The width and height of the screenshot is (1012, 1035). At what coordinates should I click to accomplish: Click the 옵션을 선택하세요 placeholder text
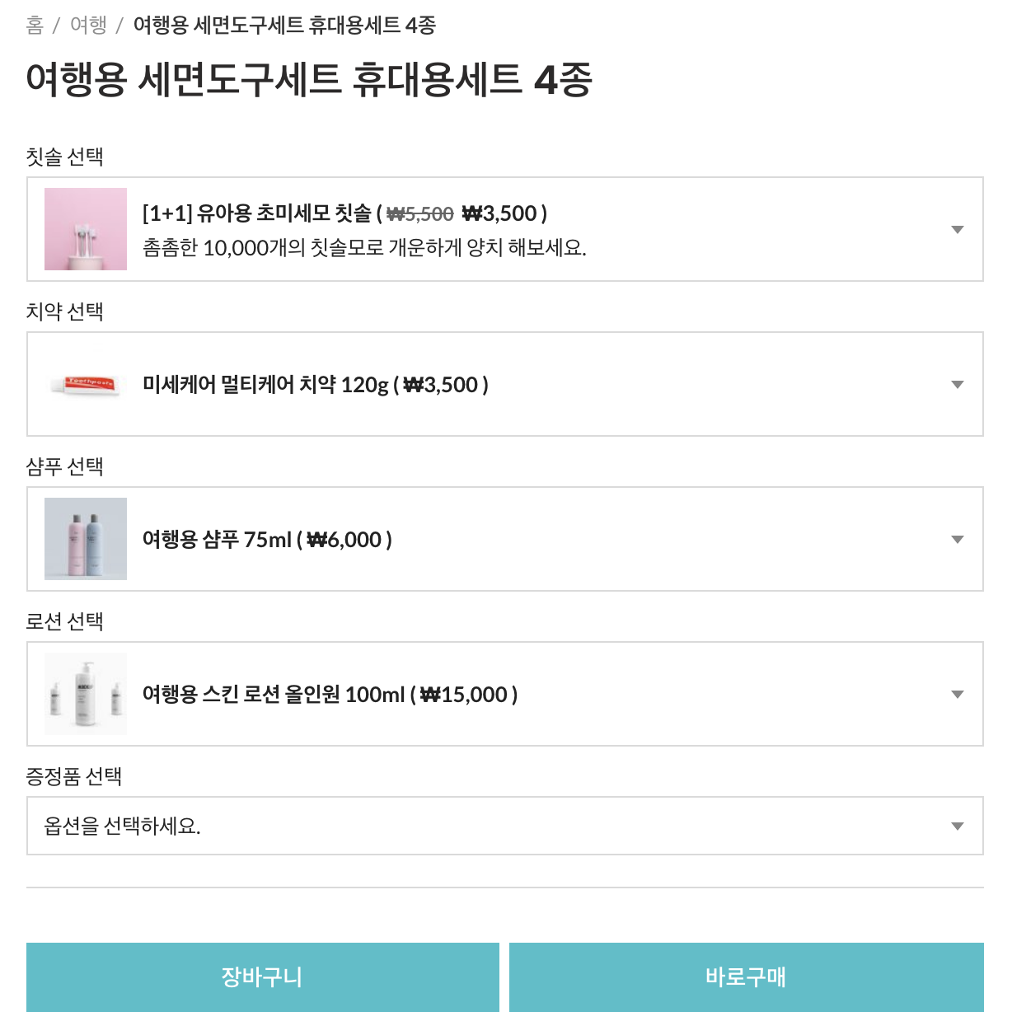tap(122, 826)
